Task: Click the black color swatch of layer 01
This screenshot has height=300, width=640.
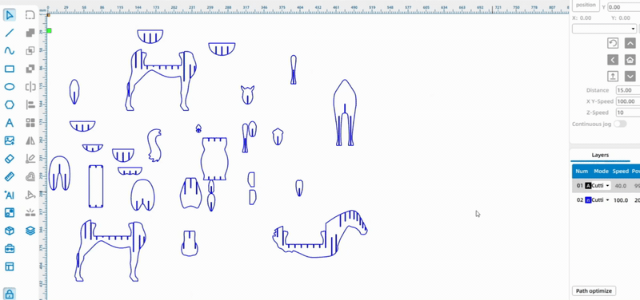Action: (x=588, y=186)
